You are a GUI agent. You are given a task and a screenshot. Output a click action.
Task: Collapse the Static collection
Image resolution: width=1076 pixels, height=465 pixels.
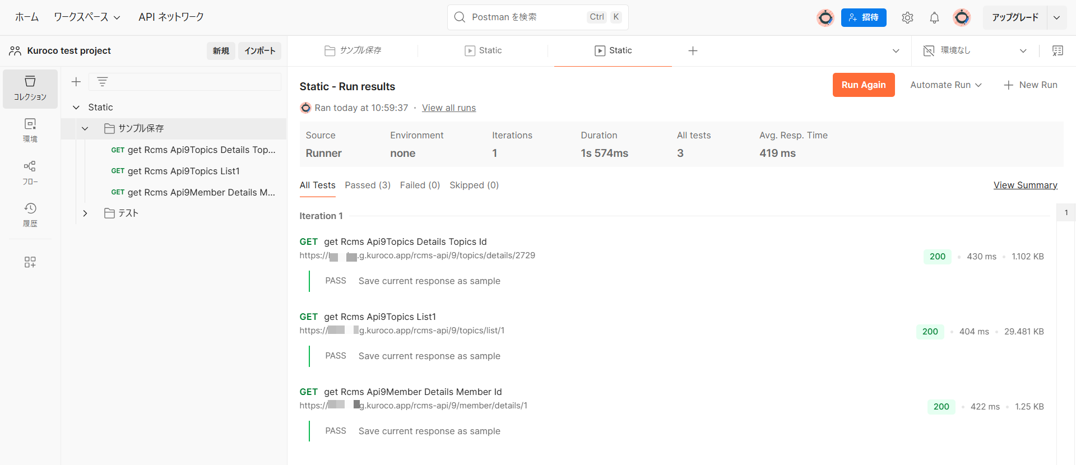76,108
